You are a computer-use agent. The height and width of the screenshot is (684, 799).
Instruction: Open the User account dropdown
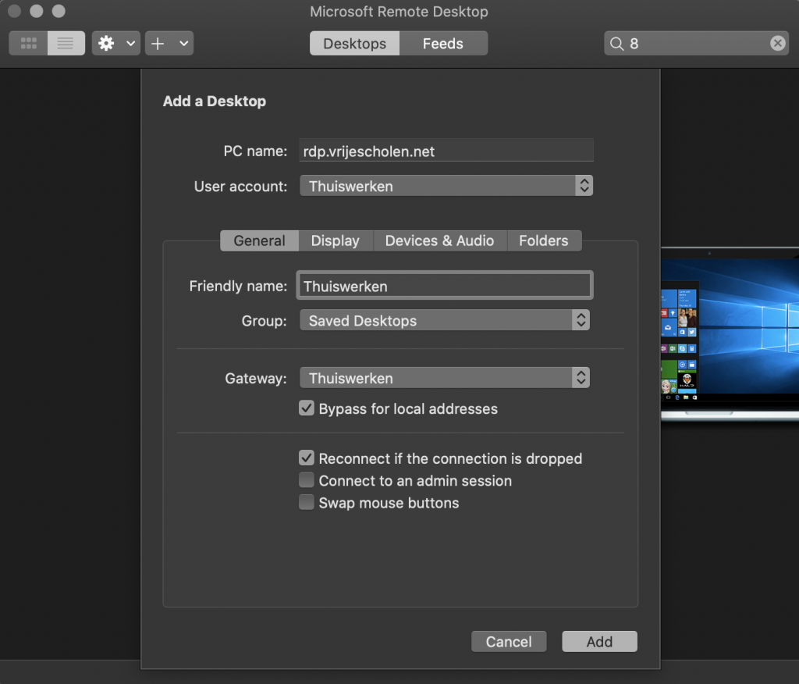point(446,186)
